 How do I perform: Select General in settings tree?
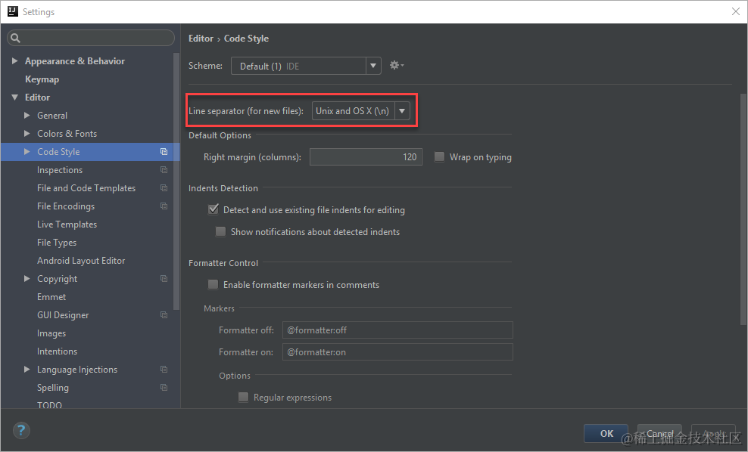tap(52, 116)
